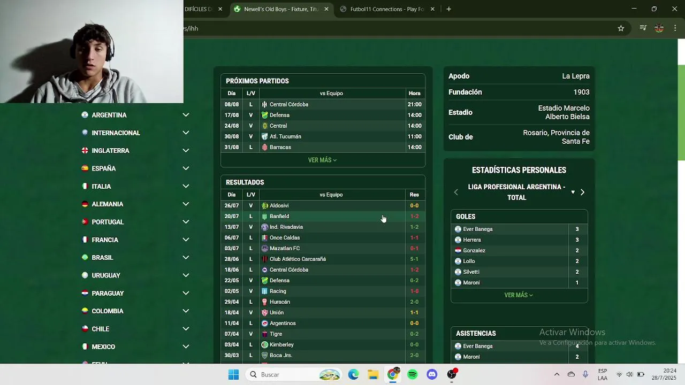The image size is (685, 385).
Task: Click Argentinos 0-0 result row
Action: (x=323, y=323)
